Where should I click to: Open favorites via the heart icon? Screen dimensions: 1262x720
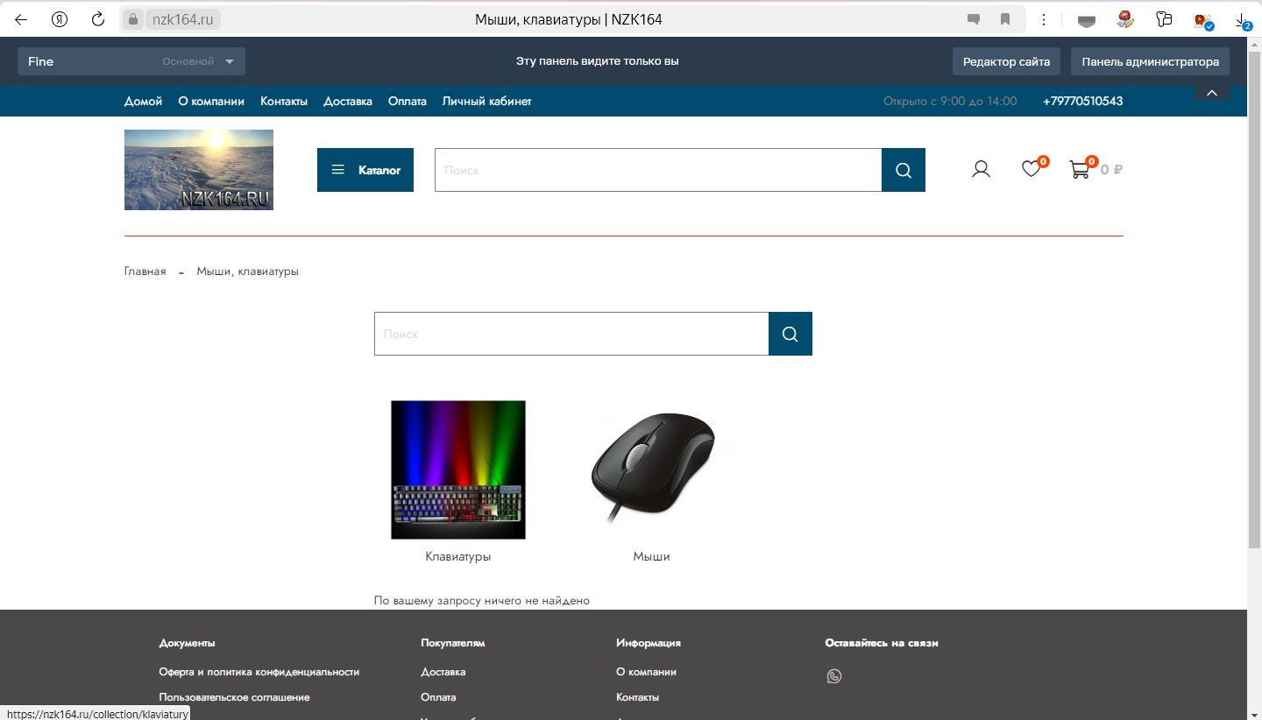pyautogui.click(x=1032, y=169)
